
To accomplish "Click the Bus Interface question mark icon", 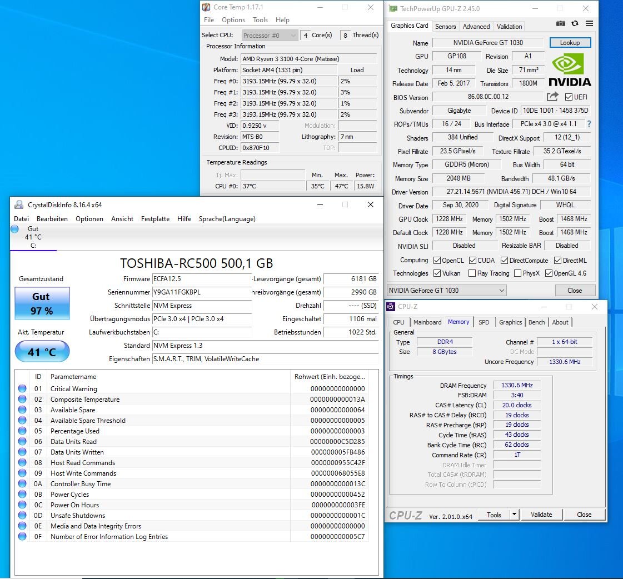I will click(x=589, y=124).
